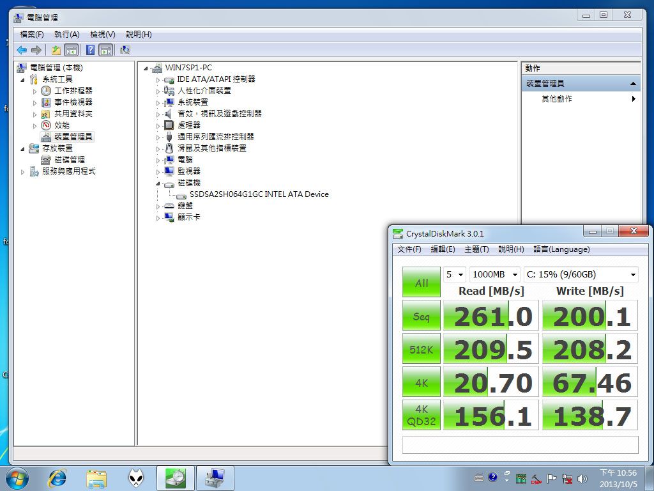Select the 鍵盤 device category
654x491 pixels.
pos(185,206)
